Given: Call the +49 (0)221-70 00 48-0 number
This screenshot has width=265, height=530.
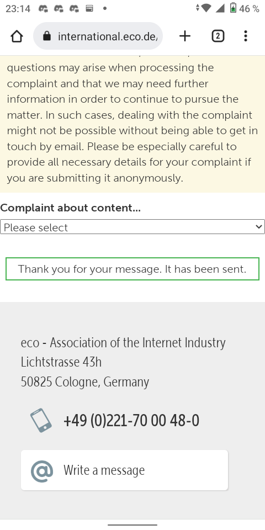Looking at the screenshot, I should coord(131,421).
